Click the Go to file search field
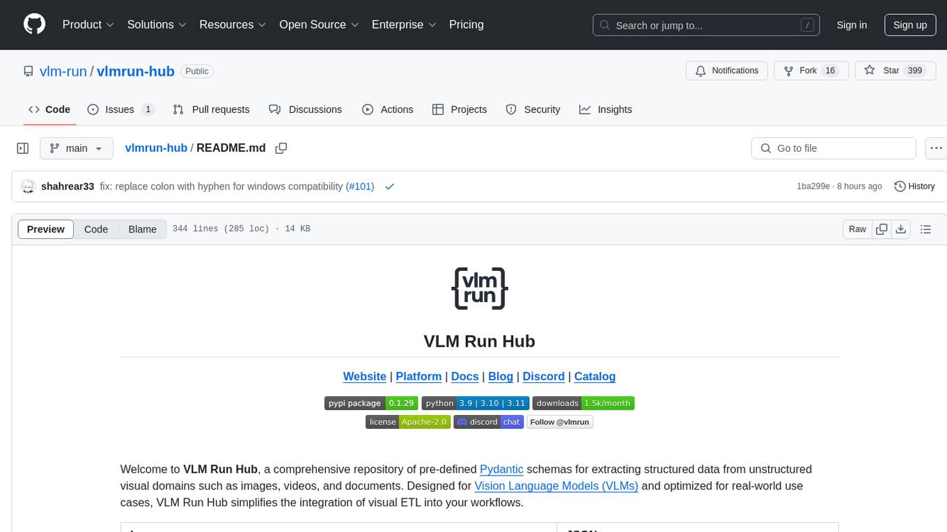Image resolution: width=947 pixels, height=532 pixels. 833,148
